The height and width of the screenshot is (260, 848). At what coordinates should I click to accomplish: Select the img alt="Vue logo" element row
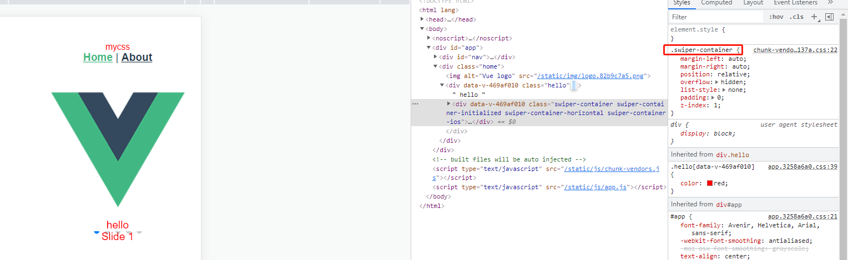pyautogui.click(x=548, y=76)
